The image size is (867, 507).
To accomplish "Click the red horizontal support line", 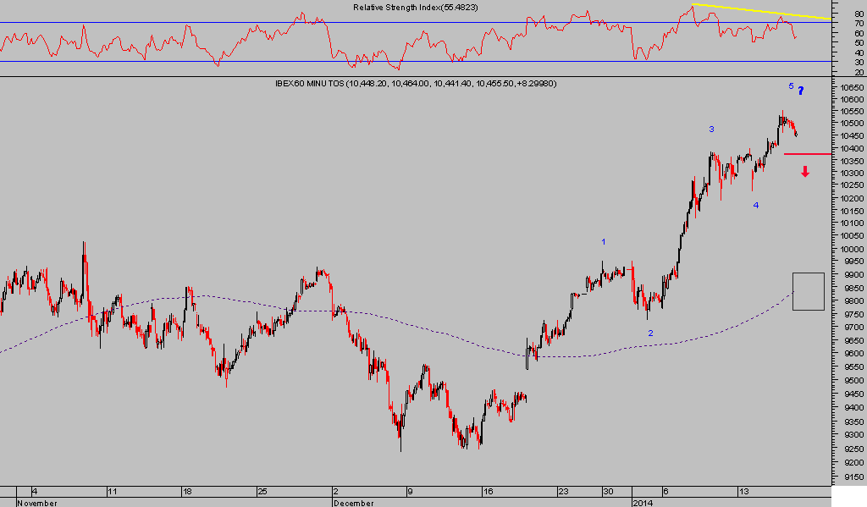I will point(807,154).
